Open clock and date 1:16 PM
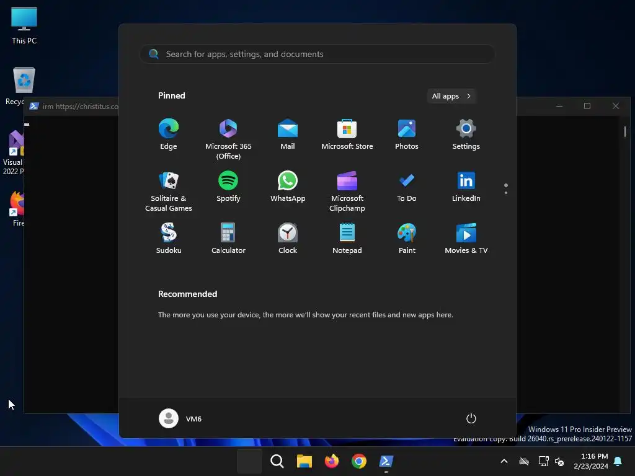635x476 pixels. pos(591,461)
